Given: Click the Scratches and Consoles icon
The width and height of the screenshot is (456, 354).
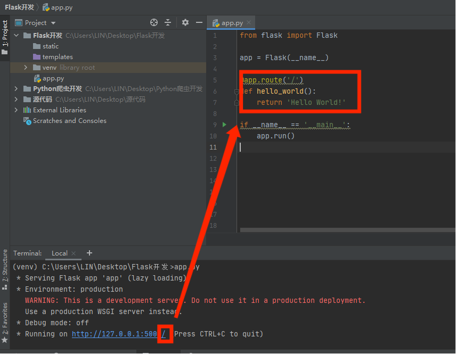Looking at the screenshot, I should pos(27,121).
